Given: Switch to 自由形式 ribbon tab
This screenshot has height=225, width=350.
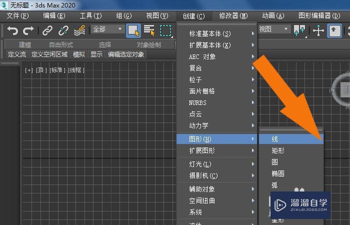Looking at the screenshot, I should point(61,45).
